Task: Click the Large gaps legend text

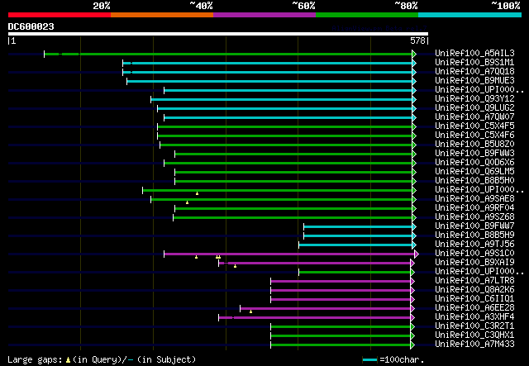Action: pos(102,359)
